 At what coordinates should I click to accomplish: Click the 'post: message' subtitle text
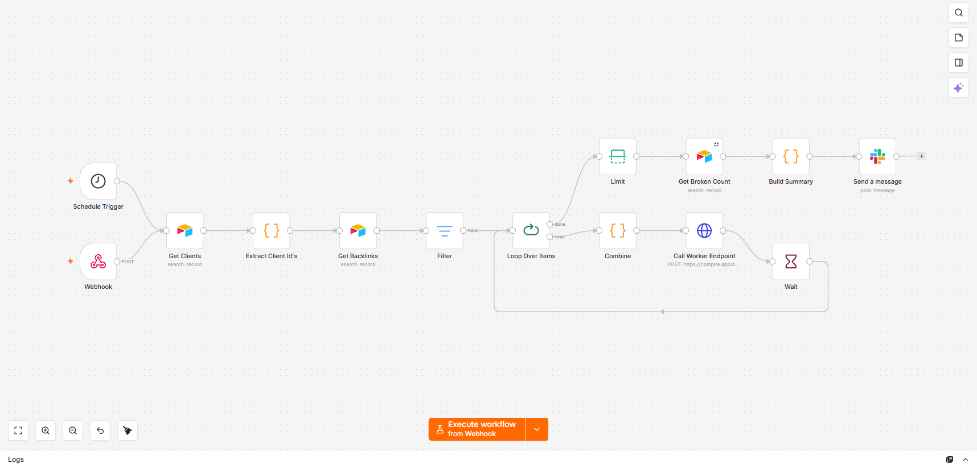[x=877, y=190]
